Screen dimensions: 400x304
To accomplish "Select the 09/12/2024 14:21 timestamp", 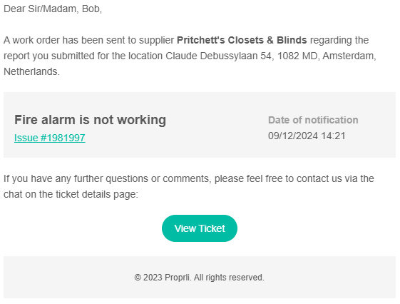I will tap(307, 136).
